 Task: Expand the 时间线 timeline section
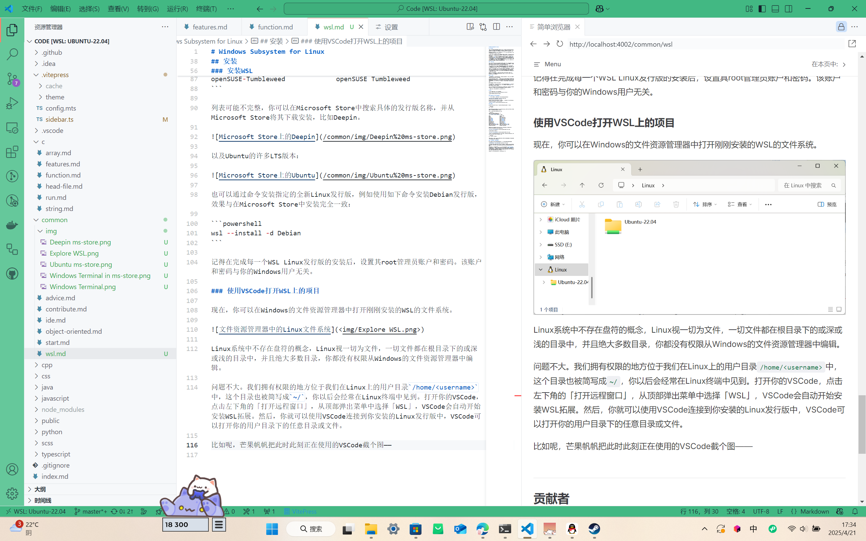coord(100,500)
